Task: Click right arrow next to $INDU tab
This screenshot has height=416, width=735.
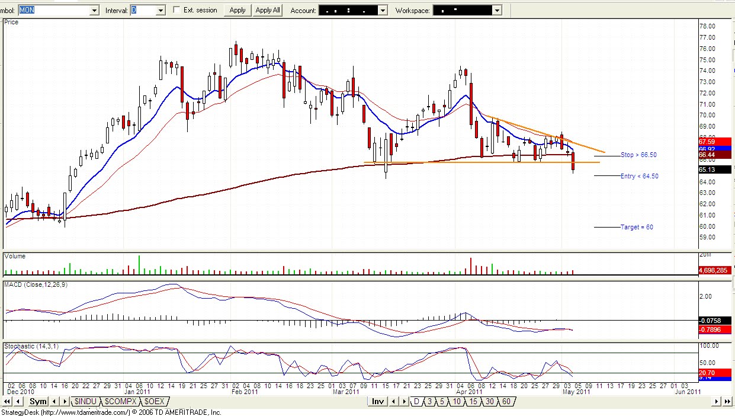Action: pyautogui.click(x=65, y=401)
